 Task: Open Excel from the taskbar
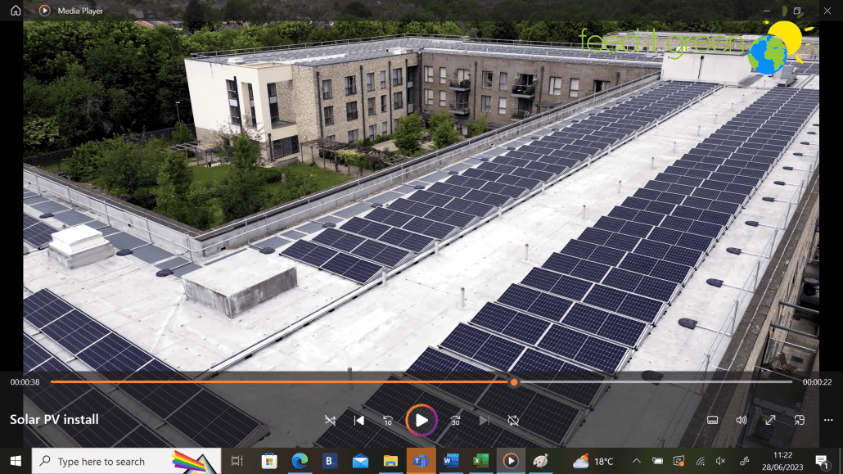point(480,462)
